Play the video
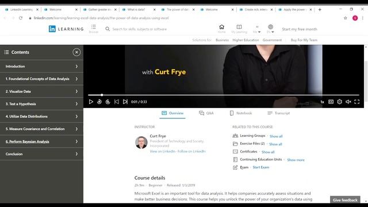 click(x=91, y=102)
